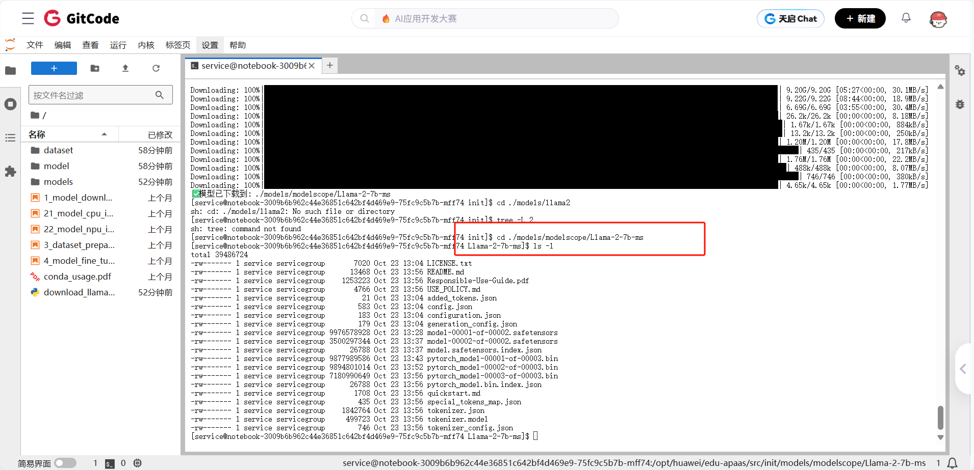
Task: Click the status bar notification bell
Action: coord(952,463)
